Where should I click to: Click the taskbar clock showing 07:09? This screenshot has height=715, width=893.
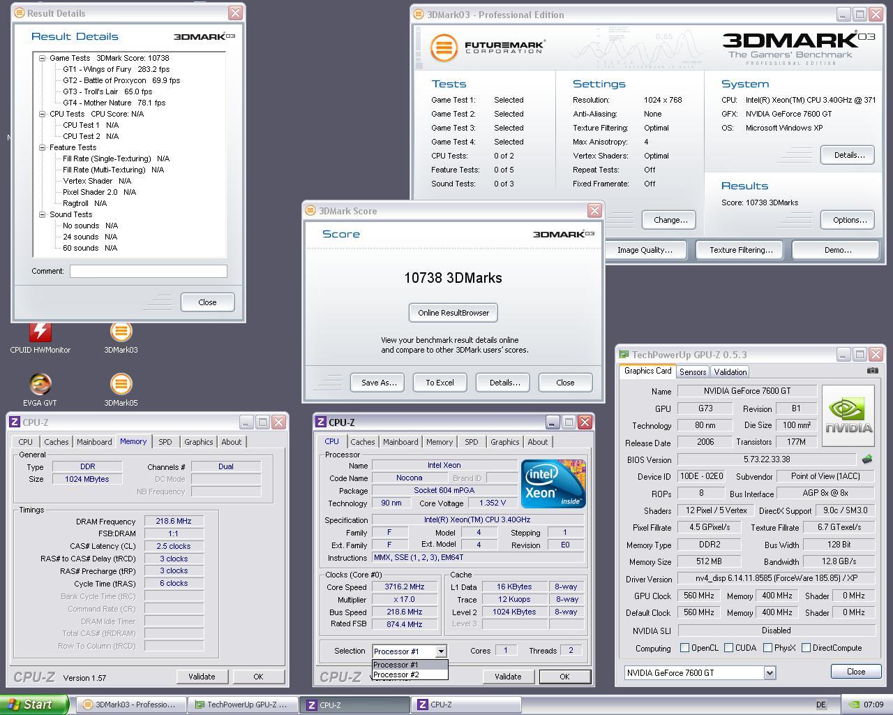pos(873,705)
